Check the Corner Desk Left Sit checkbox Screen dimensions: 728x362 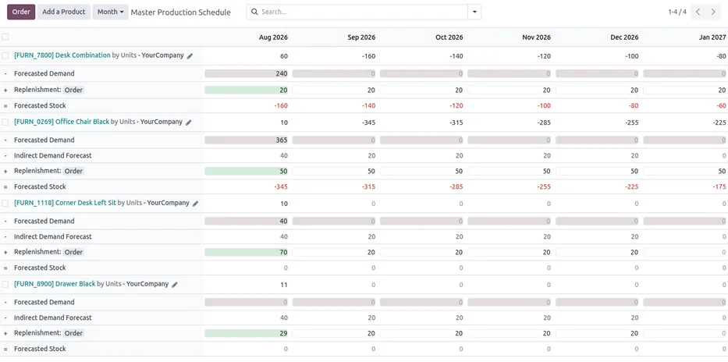[5, 204]
